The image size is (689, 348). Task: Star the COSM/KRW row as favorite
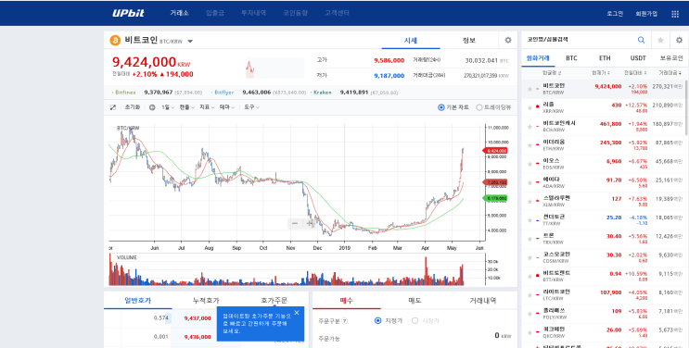pyautogui.click(x=530, y=257)
